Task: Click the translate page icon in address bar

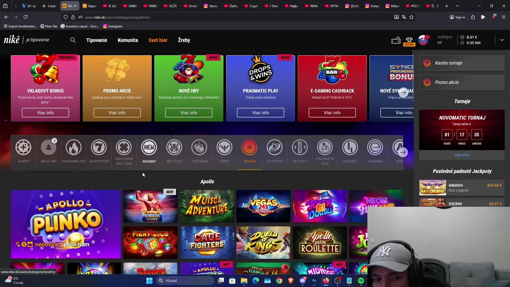Action: click(404, 17)
